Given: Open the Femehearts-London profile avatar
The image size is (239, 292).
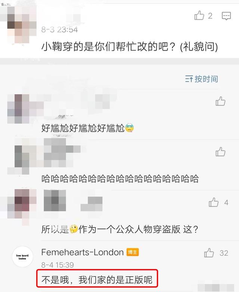Looking at the screenshot, I should [22, 257].
